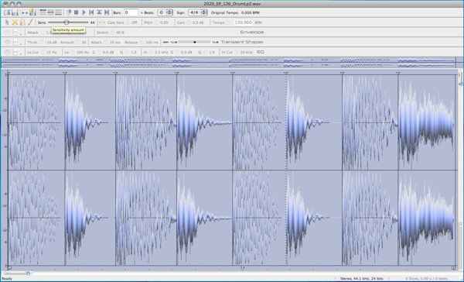464x282 pixels.
Task: Click the right loop locator at waveform bottom
Action: click(x=453, y=268)
